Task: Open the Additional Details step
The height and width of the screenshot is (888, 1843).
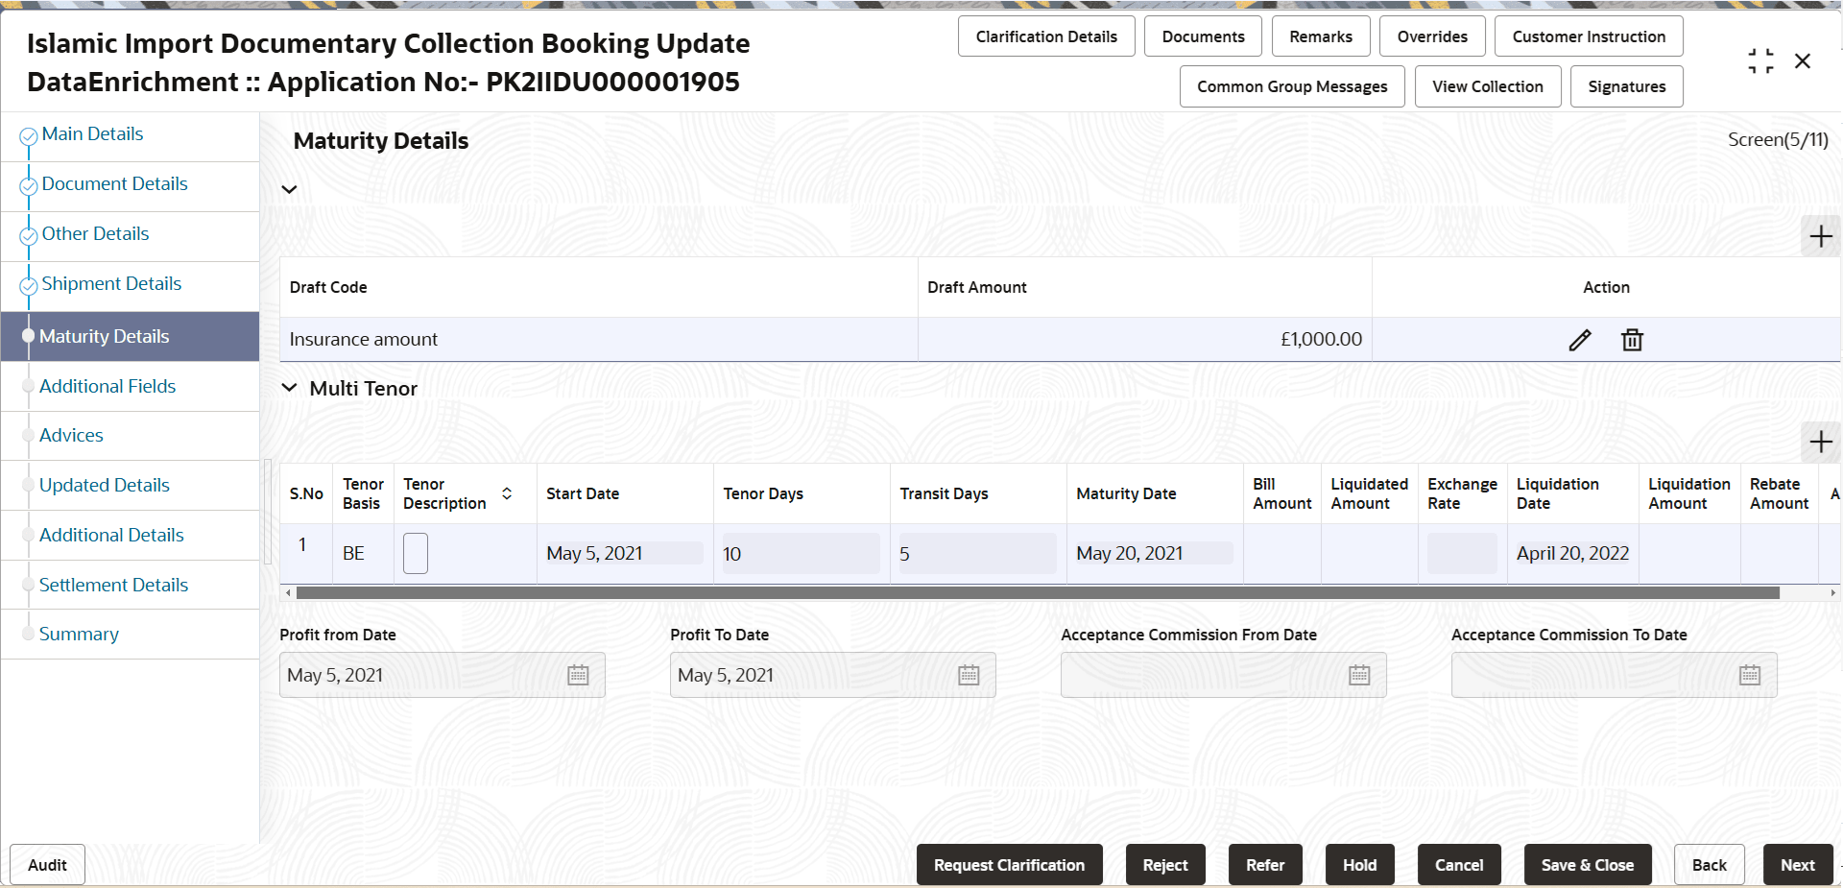Action: [111, 536]
